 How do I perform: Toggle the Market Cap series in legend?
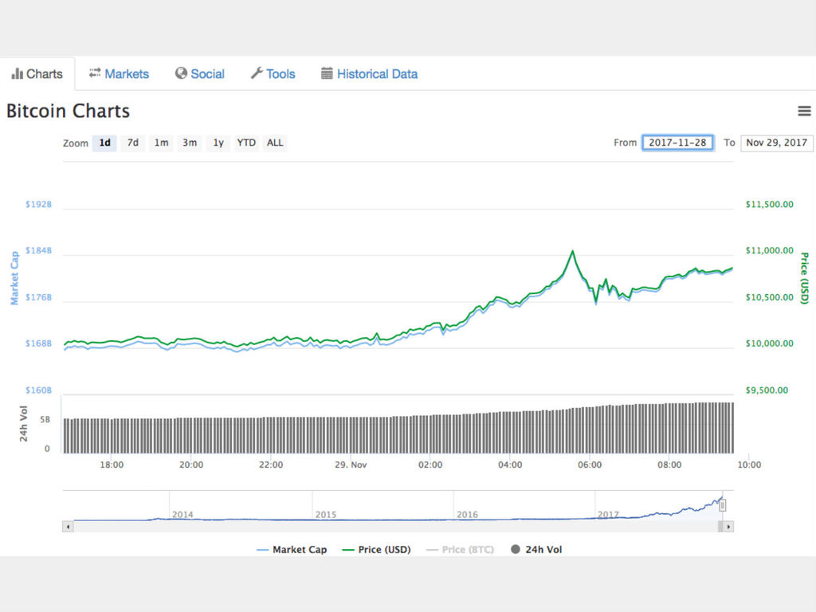292,550
